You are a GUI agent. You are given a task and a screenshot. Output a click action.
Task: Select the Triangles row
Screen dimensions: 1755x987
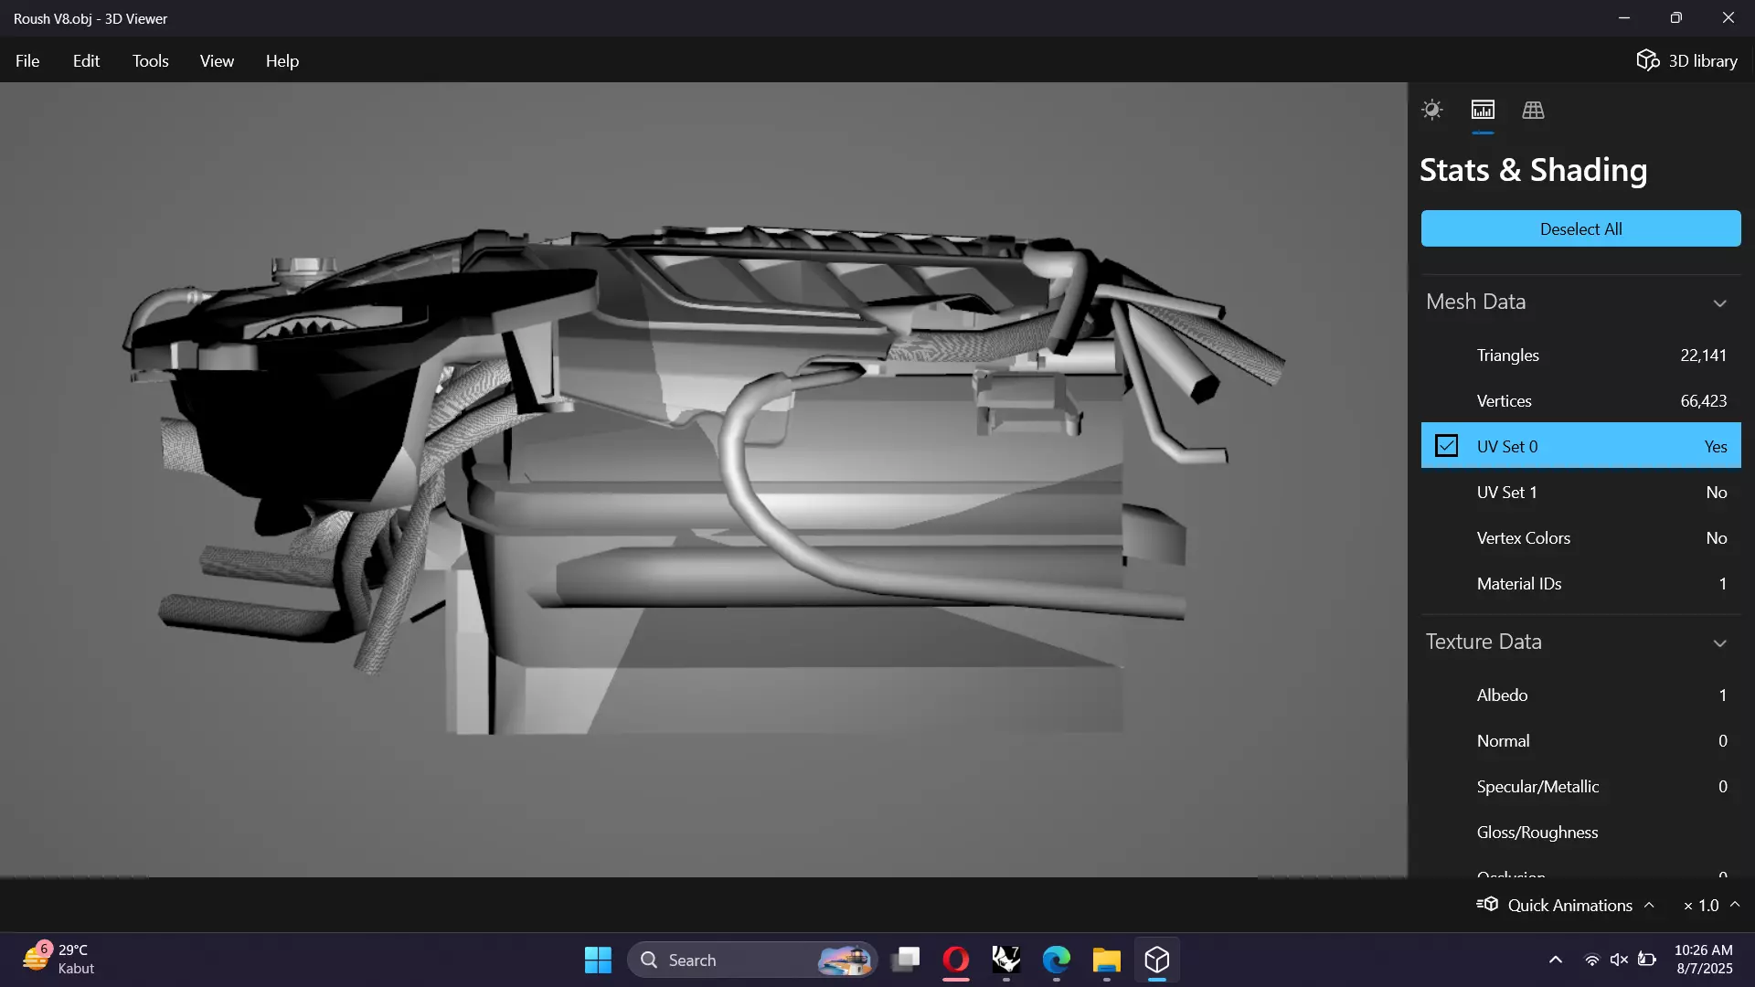click(x=1580, y=355)
